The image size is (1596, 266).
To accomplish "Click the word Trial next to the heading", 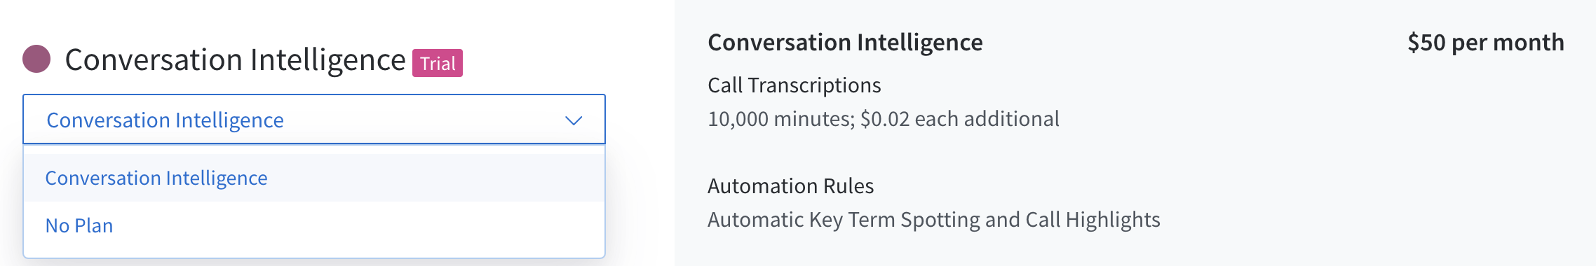I will tap(438, 64).
